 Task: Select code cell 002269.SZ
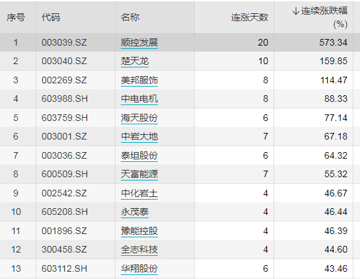tap(64, 80)
